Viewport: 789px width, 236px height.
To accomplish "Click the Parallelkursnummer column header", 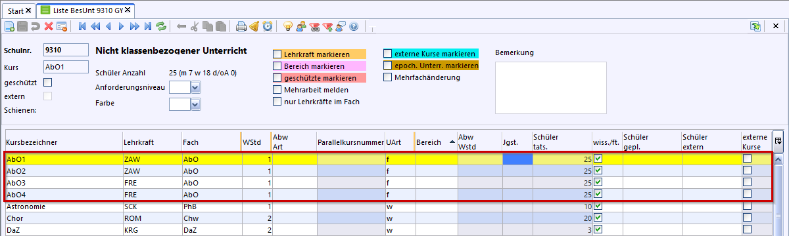I will coord(350,141).
